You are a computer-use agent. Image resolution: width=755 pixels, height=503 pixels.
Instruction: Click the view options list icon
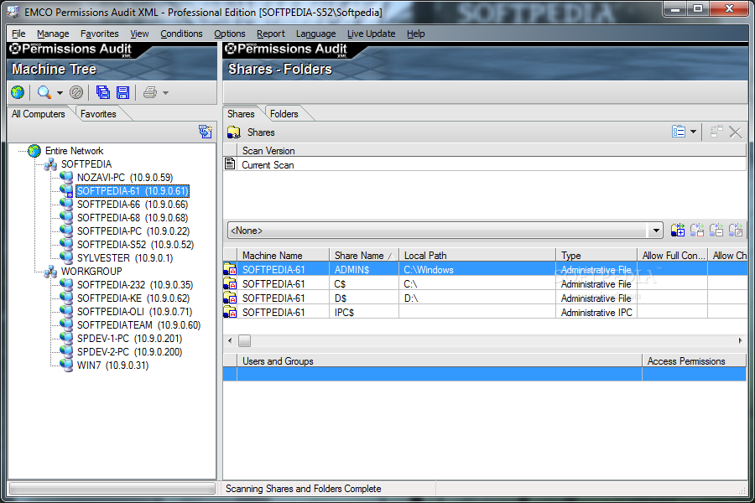pyautogui.click(x=679, y=132)
